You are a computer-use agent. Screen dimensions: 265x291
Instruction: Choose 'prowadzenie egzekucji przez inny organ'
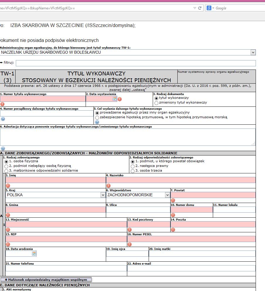[97, 113]
